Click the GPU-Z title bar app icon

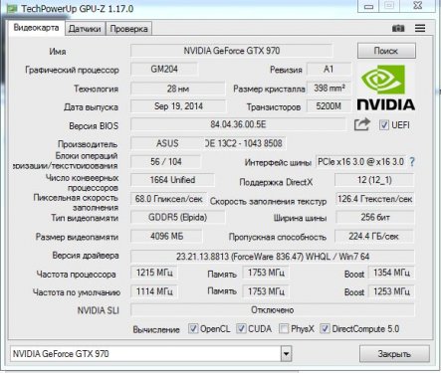click(x=12, y=8)
